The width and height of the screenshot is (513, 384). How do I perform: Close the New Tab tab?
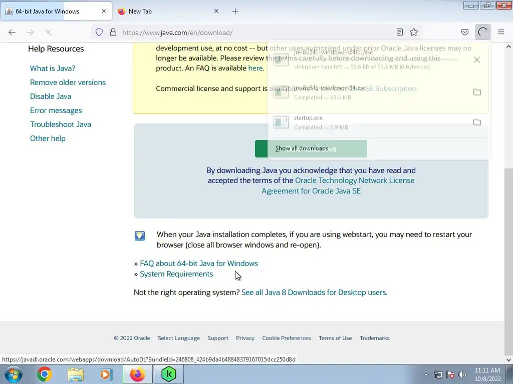click(x=216, y=11)
